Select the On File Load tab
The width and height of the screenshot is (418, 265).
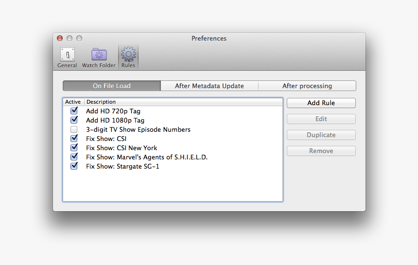tap(112, 86)
